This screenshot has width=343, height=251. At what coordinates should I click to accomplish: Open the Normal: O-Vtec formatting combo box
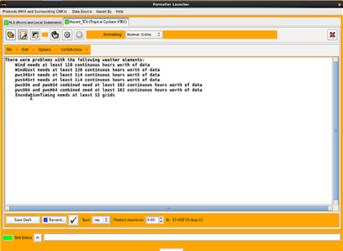(144, 35)
